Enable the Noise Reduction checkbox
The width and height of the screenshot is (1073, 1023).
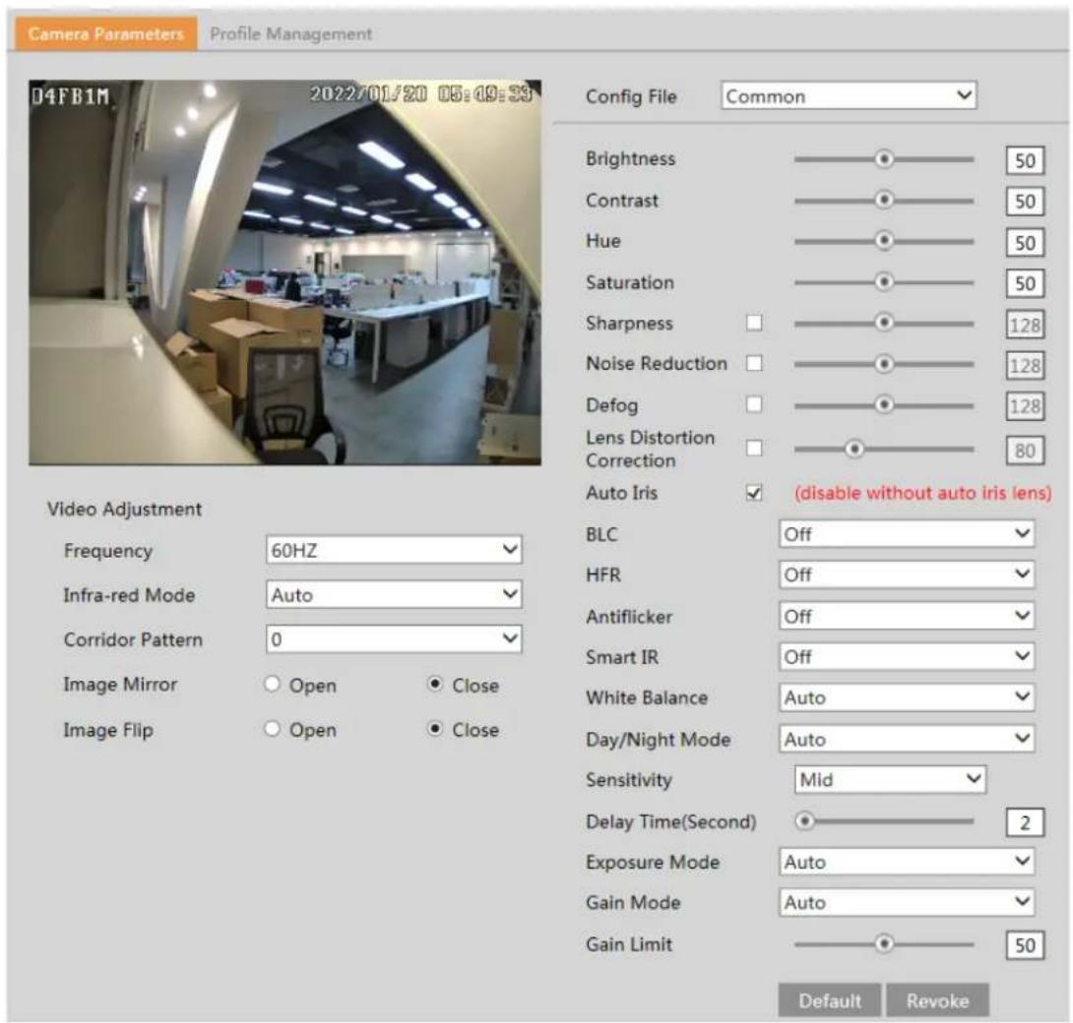coord(754,363)
